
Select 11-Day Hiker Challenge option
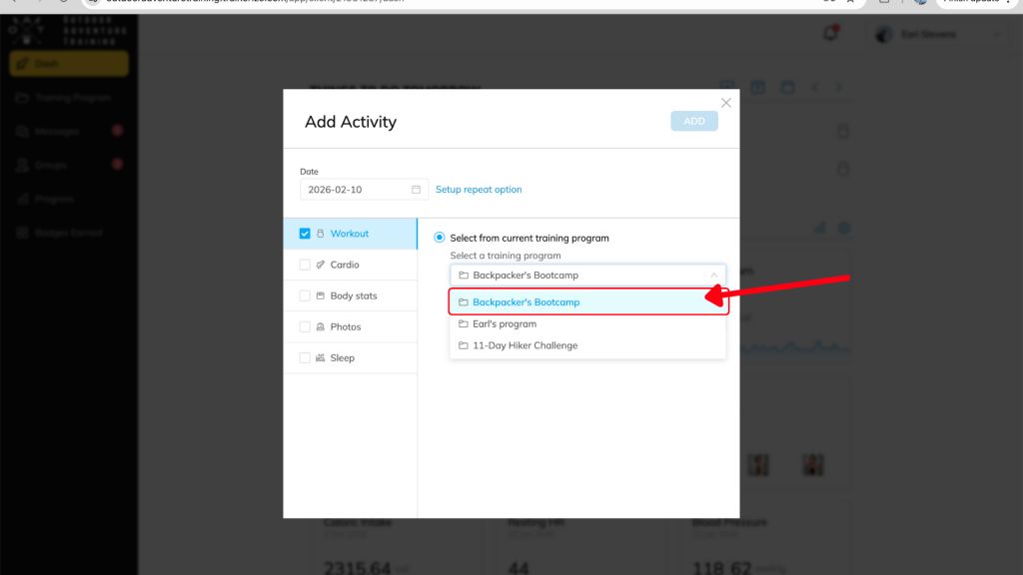coord(525,345)
